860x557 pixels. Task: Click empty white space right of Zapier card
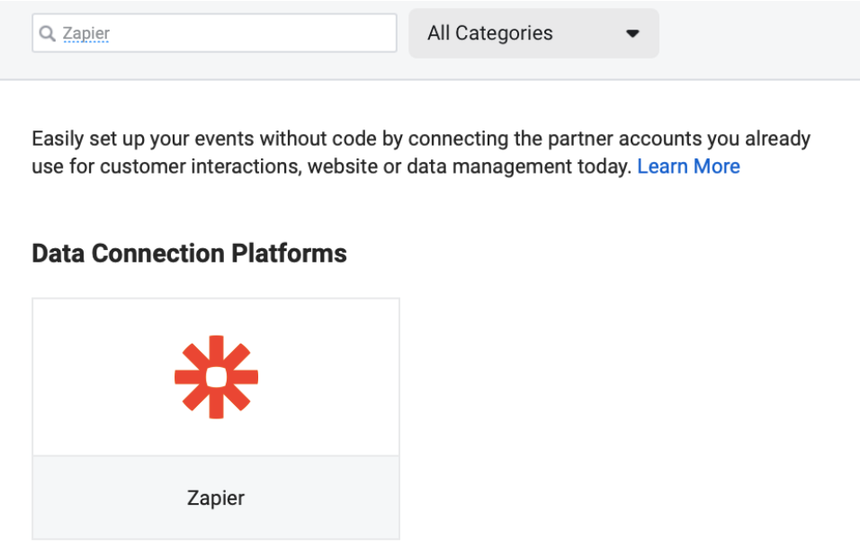(x=630, y=414)
